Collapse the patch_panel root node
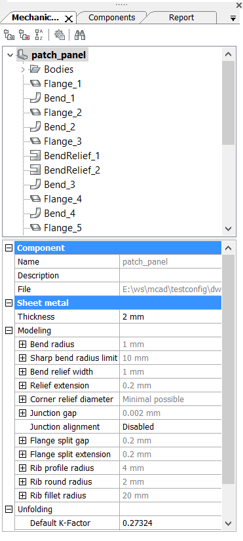243x541 pixels. point(10,55)
